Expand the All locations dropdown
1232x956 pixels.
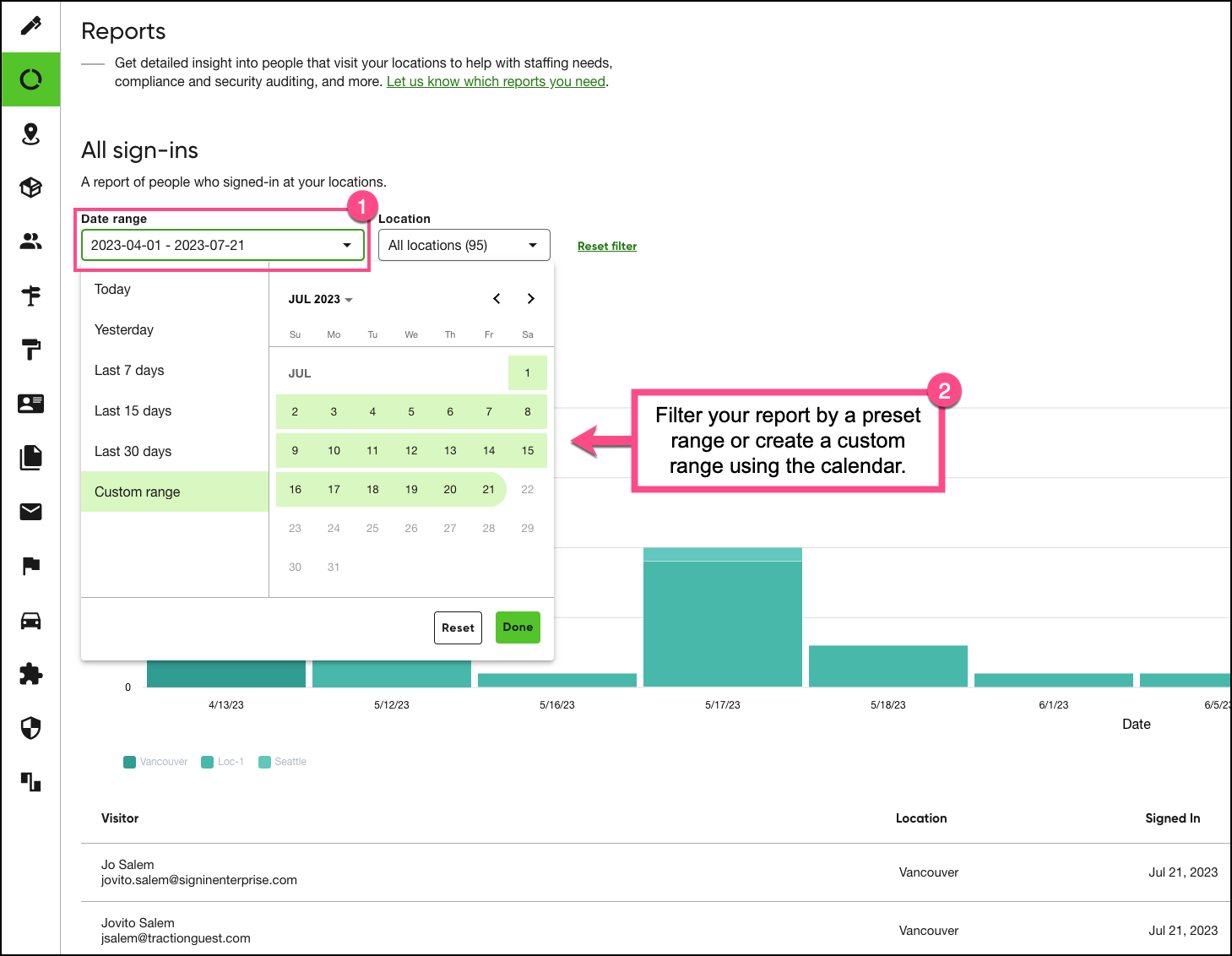pyautogui.click(x=464, y=245)
